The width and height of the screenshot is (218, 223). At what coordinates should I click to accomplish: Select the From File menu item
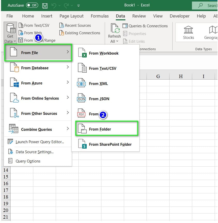[38, 53]
